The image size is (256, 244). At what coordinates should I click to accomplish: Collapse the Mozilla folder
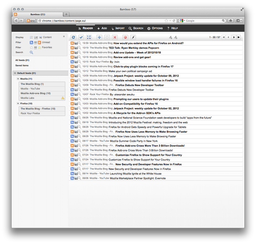[18, 79]
